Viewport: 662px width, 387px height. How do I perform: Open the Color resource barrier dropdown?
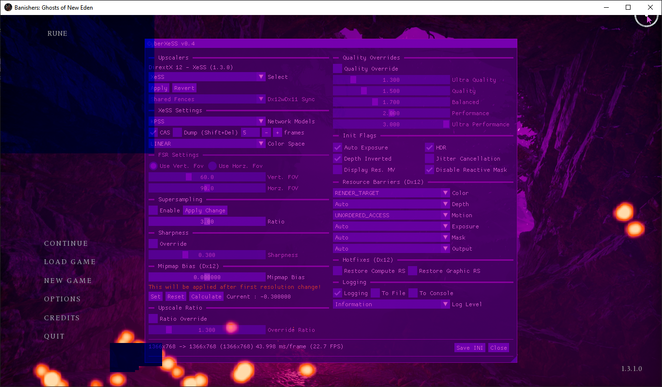point(391,193)
